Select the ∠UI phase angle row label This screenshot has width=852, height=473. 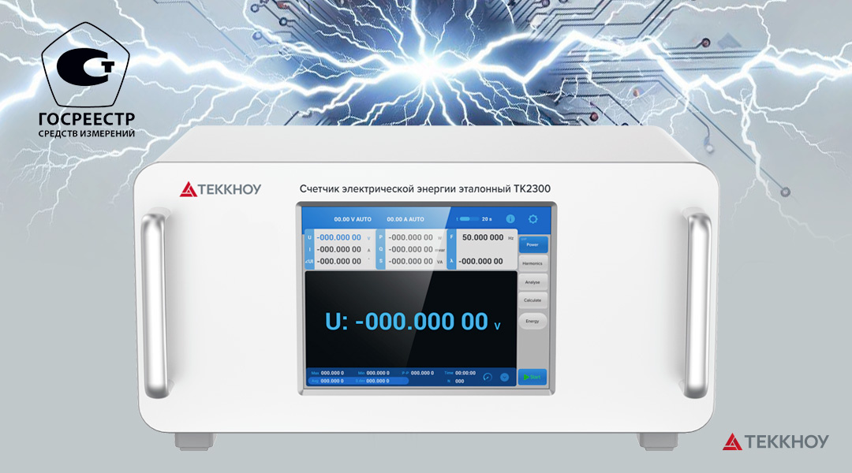[x=310, y=261]
